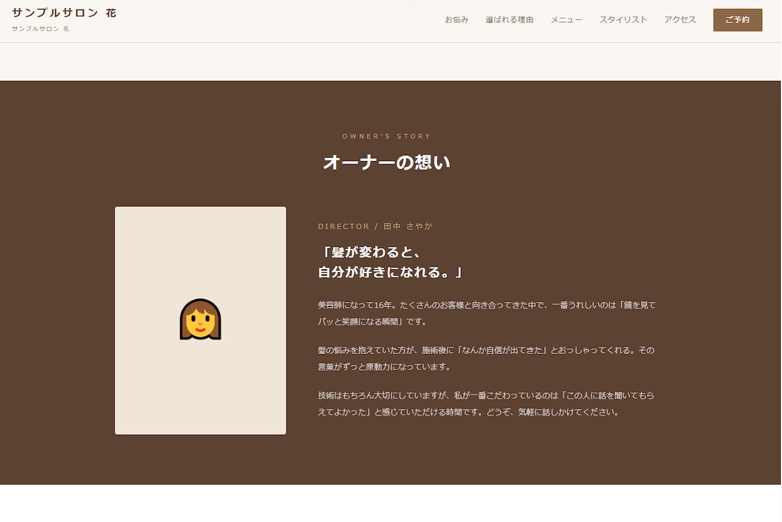Open the メニュー navigation item
This screenshot has height=522, width=782.
tap(567, 20)
